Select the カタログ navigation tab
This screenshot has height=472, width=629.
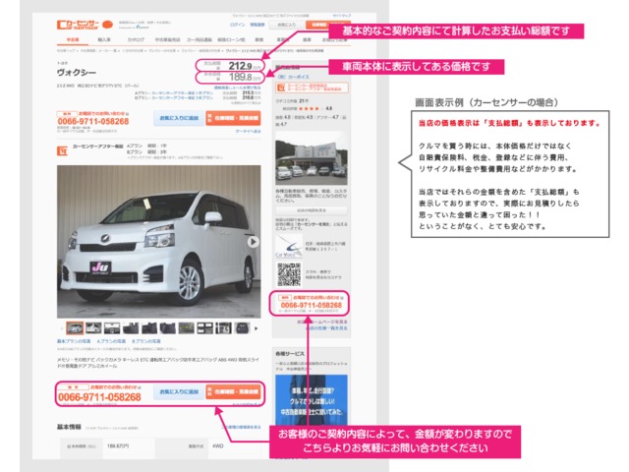(x=136, y=39)
